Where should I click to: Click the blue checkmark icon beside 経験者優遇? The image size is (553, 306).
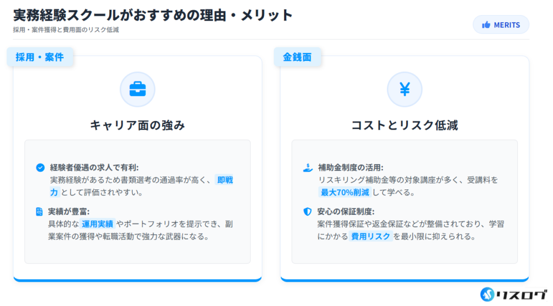tap(40, 167)
